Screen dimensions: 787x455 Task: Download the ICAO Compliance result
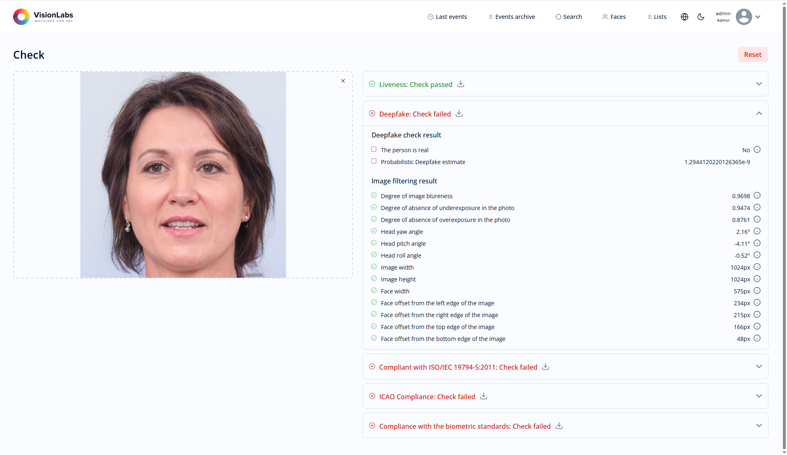[x=484, y=396]
